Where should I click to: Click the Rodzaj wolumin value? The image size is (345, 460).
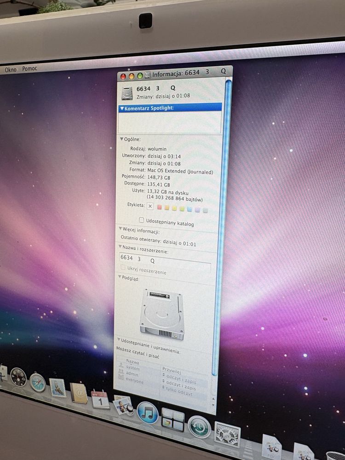[x=157, y=149]
